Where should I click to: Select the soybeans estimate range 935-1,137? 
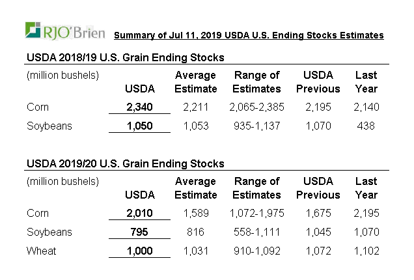tap(257, 126)
